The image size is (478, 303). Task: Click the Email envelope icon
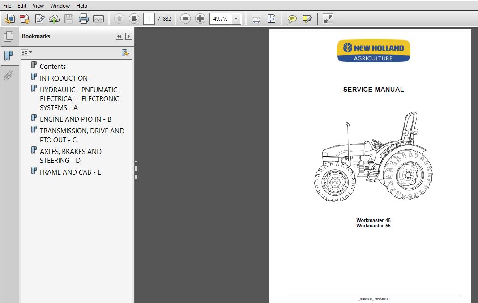coord(98,19)
